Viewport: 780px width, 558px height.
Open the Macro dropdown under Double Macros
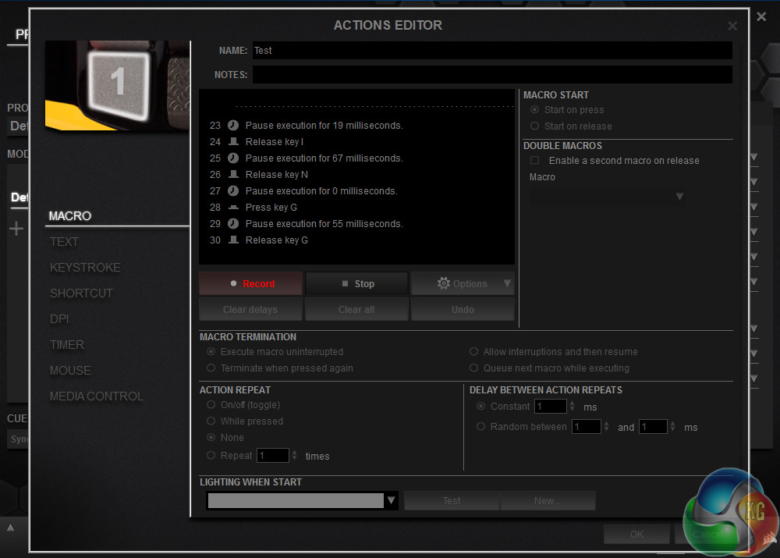tap(679, 197)
